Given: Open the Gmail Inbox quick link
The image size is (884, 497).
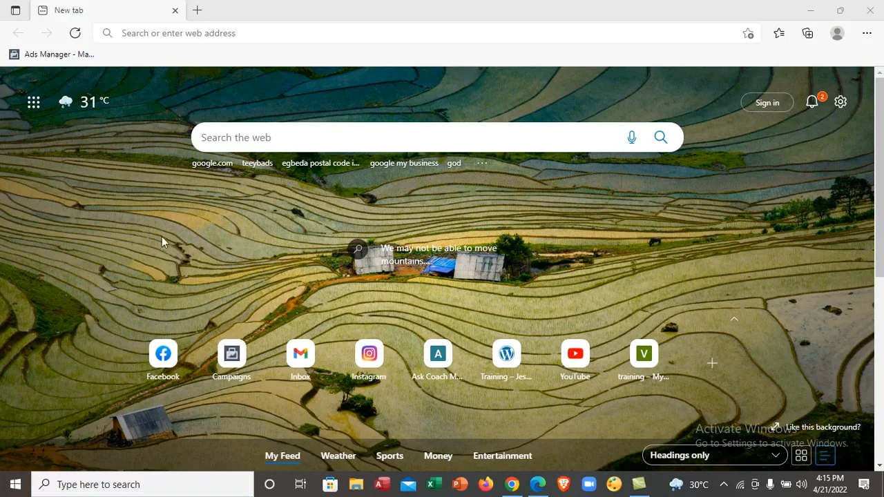Looking at the screenshot, I should coord(300,354).
